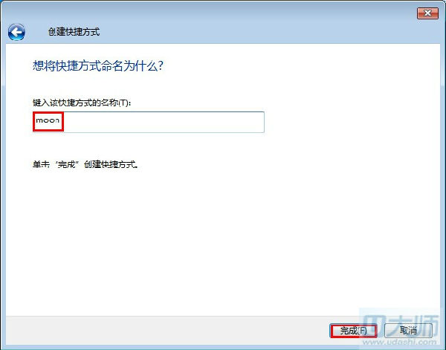Viewport: 446px width, 350px height.
Task: Click empty space inside the name box
Action: pos(162,122)
